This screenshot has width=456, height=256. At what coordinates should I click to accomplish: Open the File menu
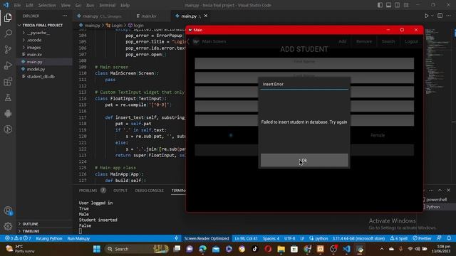pos(17,5)
